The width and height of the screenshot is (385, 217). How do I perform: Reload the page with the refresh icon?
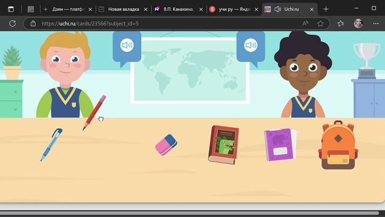click(13, 24)
